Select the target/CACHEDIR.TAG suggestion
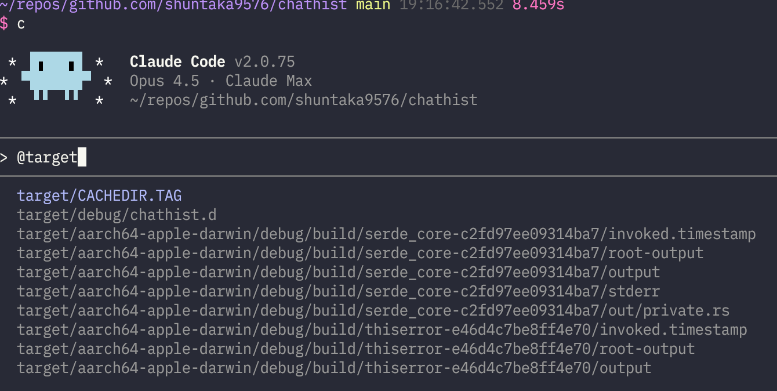The image size is (777, 391). [99, 195]
